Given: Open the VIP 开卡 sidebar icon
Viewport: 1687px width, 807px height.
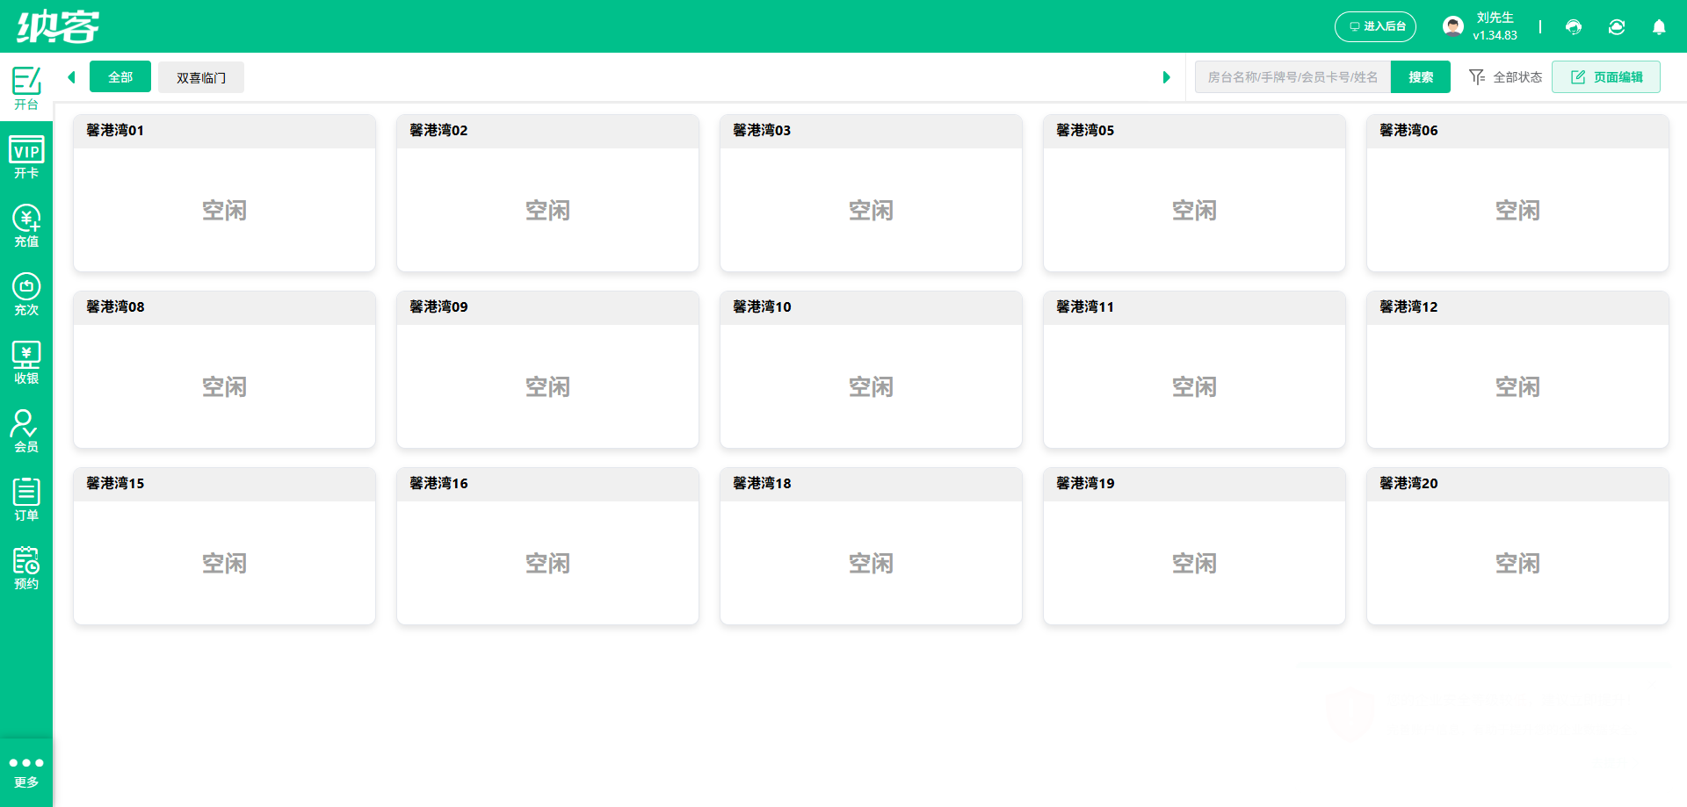Looking at the screenshot, I should 26,156.
